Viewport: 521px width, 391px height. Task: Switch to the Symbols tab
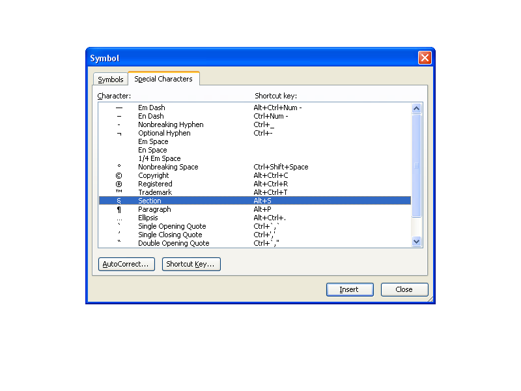coord(110,79)
